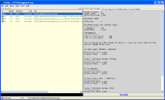The height and width of the screenshot is (100, 165).
Task: Minimize the Fiddler window
Action: point(156,3)
